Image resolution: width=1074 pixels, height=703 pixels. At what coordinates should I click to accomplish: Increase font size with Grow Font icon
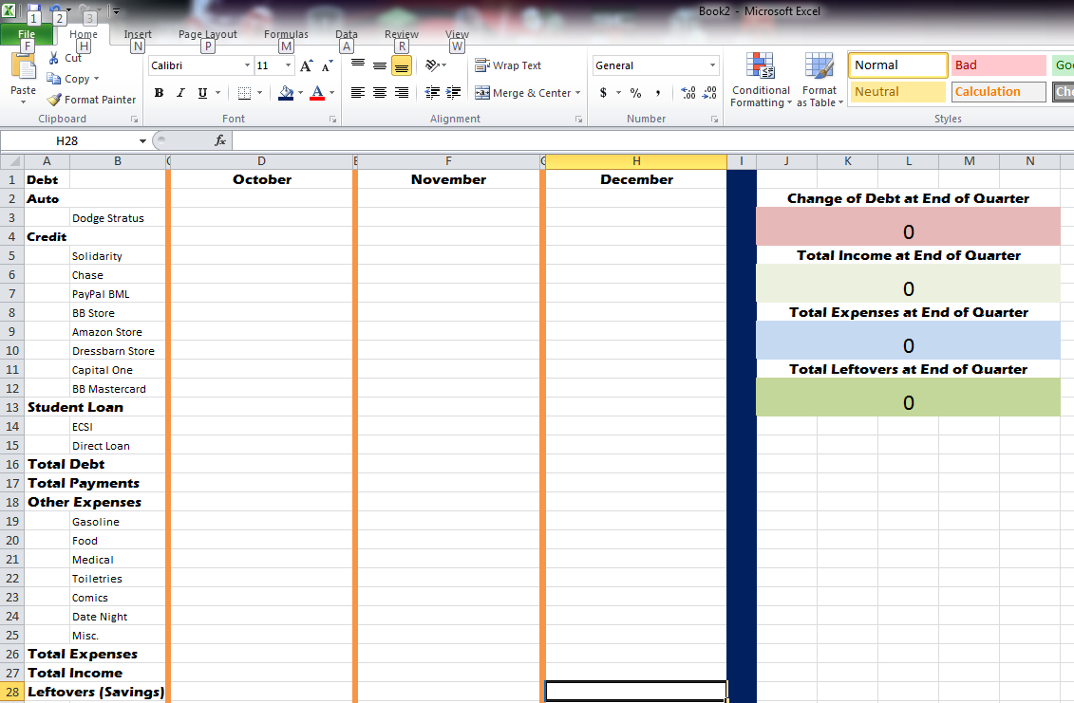pos(306,65)
